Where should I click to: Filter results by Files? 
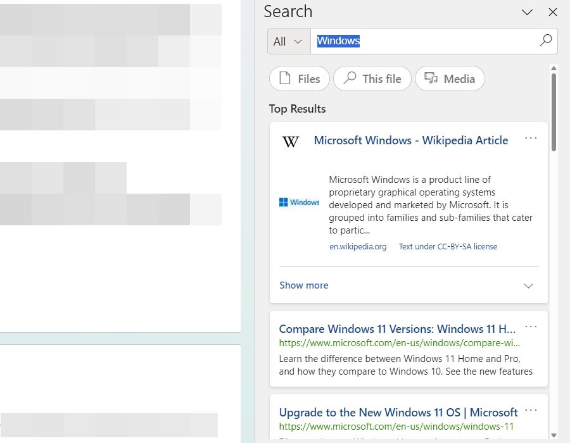coord(300,78)
